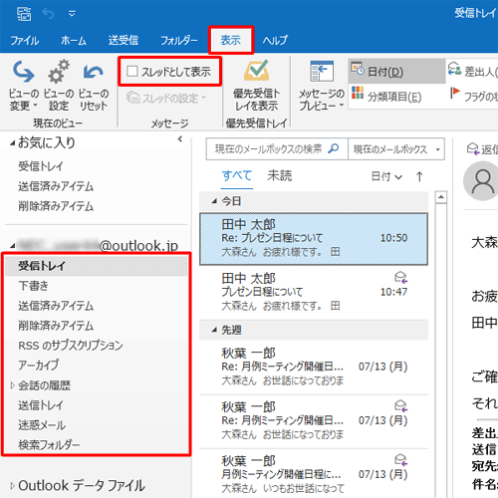Open the 日付 sort dropdown
This screenshot has height=498, width=498.
(x=386, y=176)
